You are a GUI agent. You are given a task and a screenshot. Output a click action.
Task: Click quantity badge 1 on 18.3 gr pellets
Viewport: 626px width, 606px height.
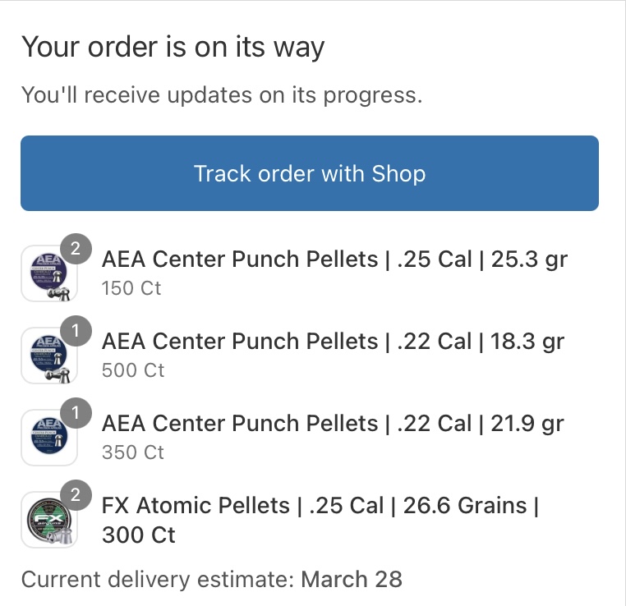coord(76,331)
